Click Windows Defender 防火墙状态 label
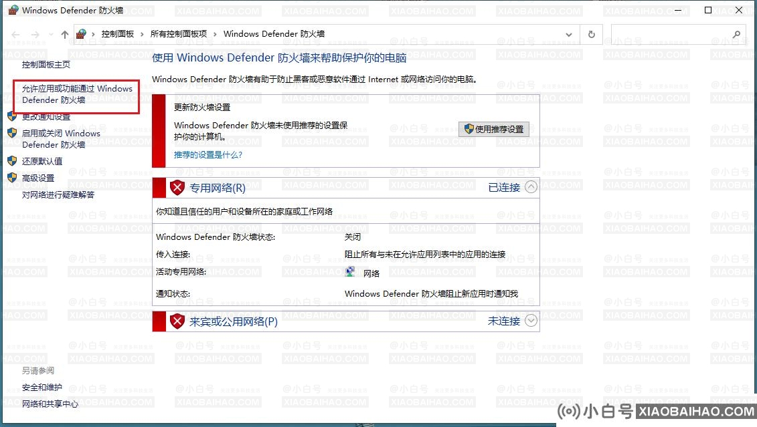Screen dimensions: 757x427 (216, 237)
